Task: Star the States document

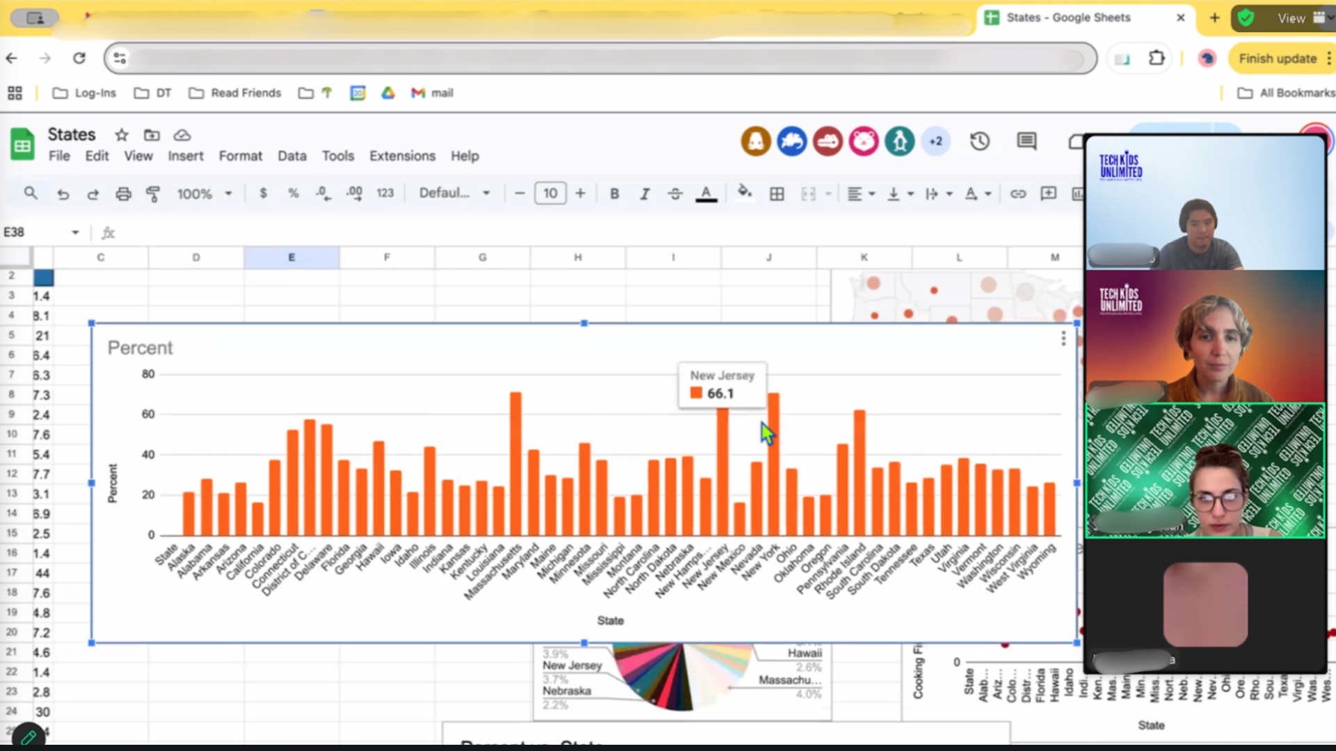Action: pyautogui.click(x=122, y=135)
